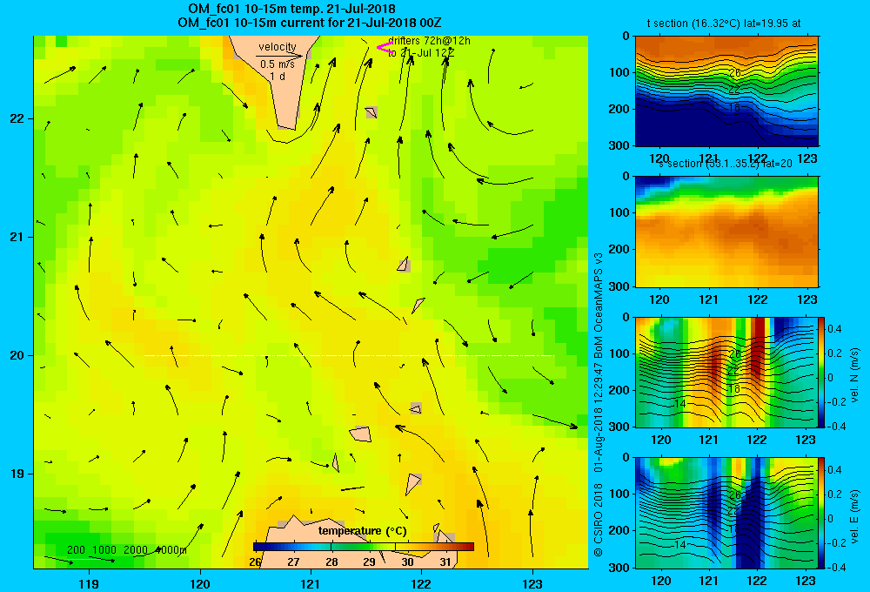Click the 'vel. E (m/s)' color bar
870x592 pixels.
coord(822,513)
